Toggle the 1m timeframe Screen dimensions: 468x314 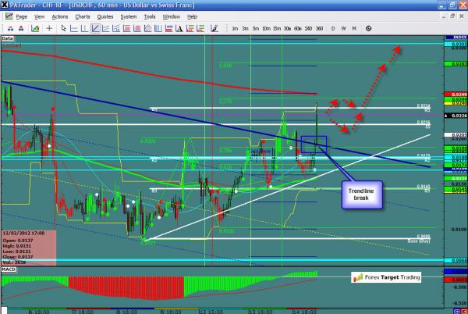click(235, 28)
